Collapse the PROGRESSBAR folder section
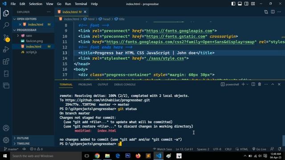 [33, 30]
